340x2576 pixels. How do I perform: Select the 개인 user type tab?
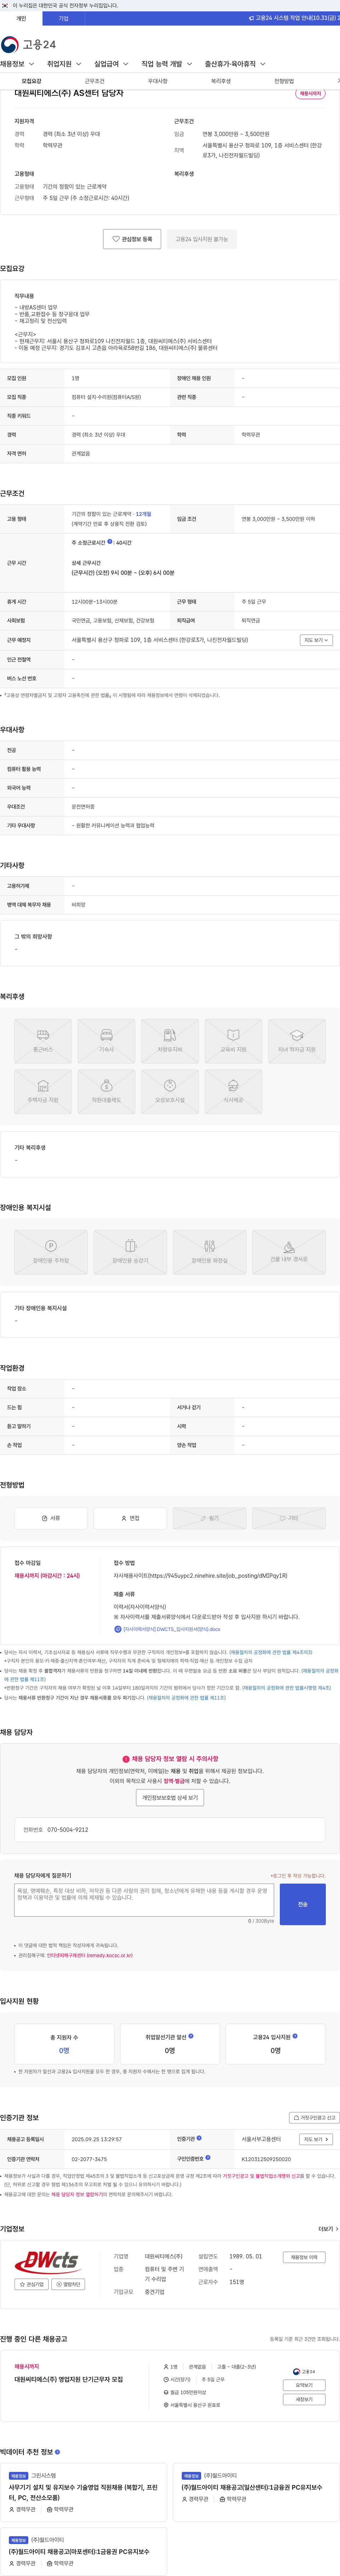pos(21,18)
